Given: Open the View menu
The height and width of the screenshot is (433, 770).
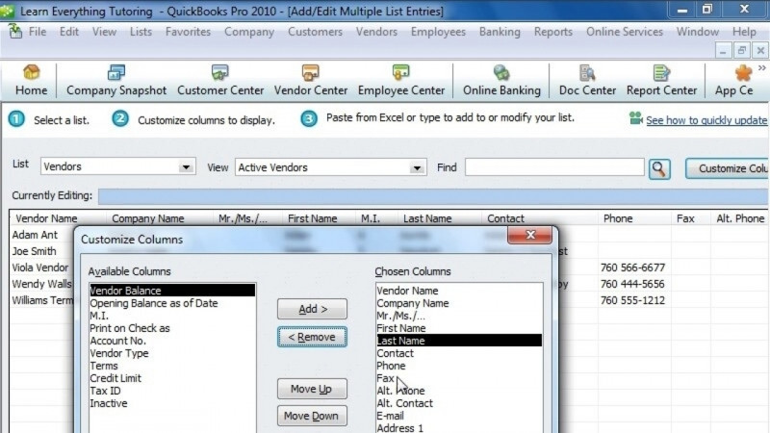Looking at the screenshot, I should (x=104, y=32).
